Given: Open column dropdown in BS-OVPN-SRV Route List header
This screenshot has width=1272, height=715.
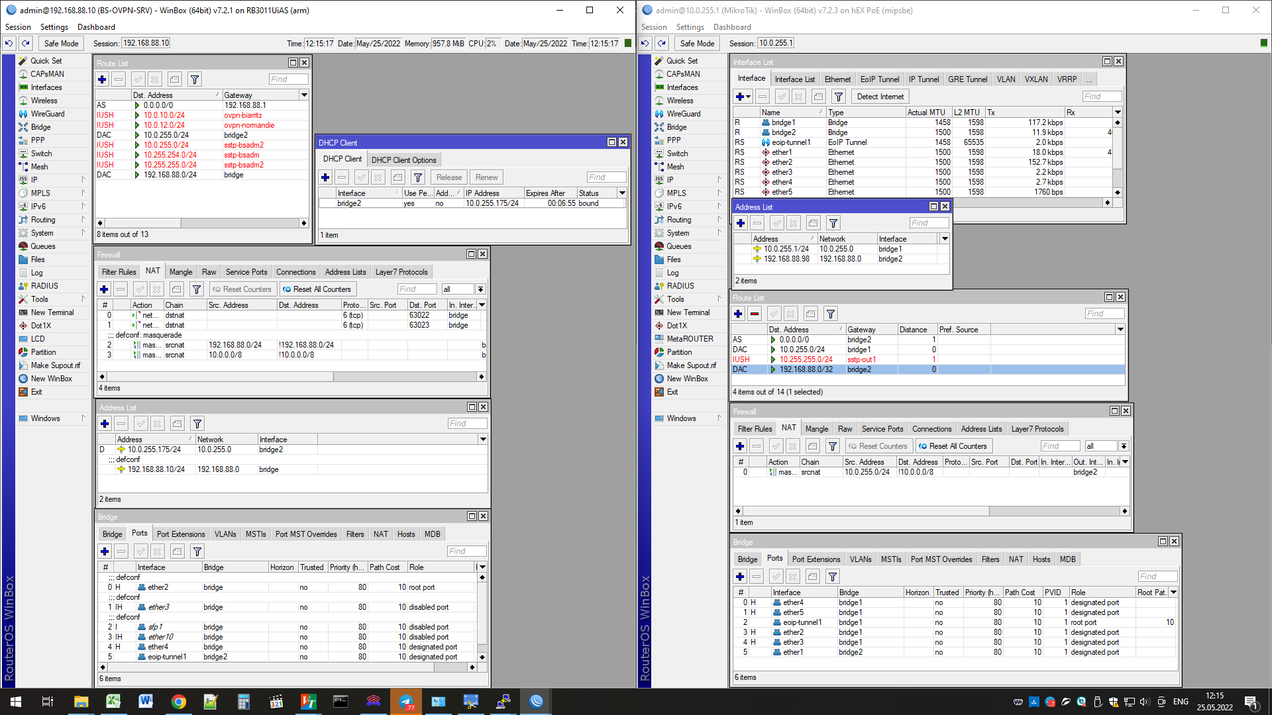Looking at the screenshot, I should coord(304,95).
